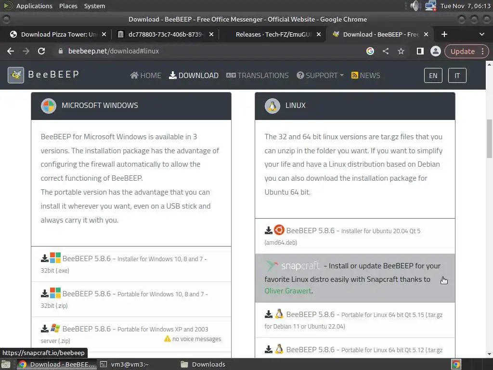The image size is (493, 370).
Task: Close the dc778803 tab
Action: pyautogui.click(x=211, y=34)
